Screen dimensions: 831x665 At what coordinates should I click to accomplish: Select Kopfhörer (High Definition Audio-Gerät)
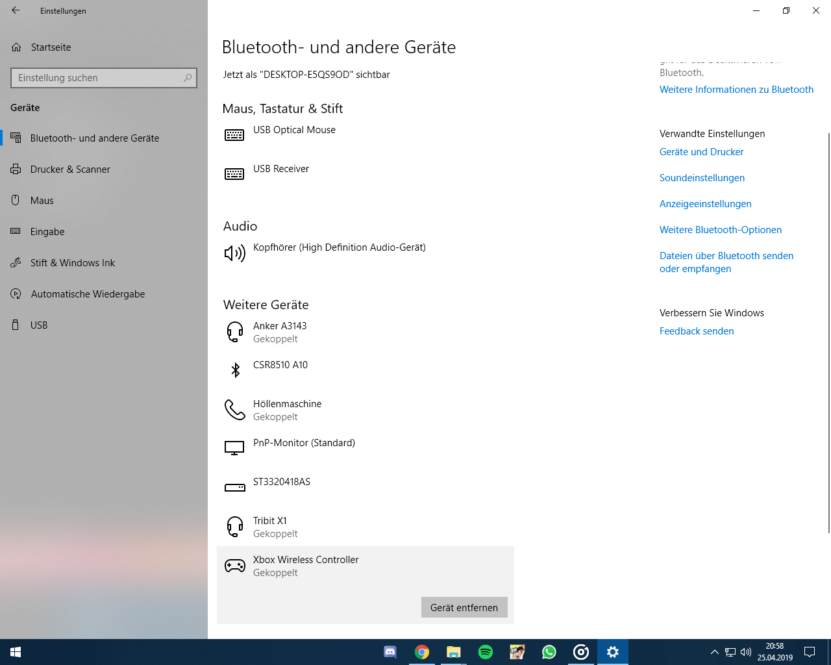pos(366,253)
